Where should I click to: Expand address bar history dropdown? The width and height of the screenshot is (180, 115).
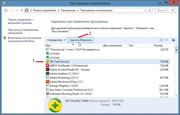click(x=145, y=10)
